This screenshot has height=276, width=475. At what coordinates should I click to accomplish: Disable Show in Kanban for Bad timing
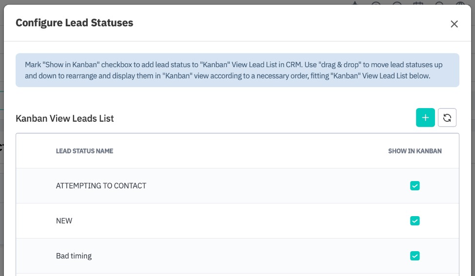pyautogui.click(x=415, y=256)
